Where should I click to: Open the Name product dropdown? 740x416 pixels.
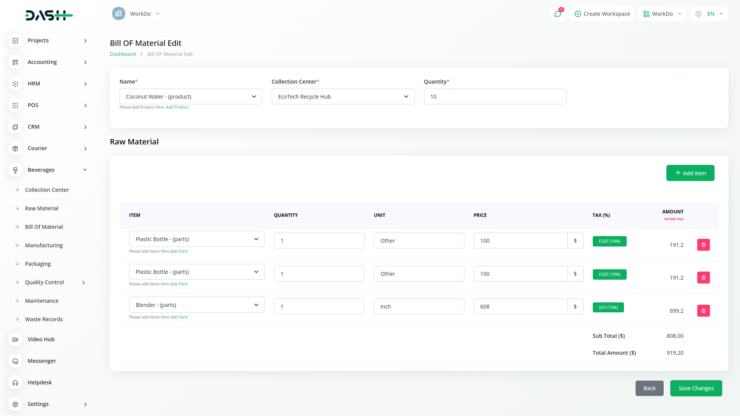point(191,97)
